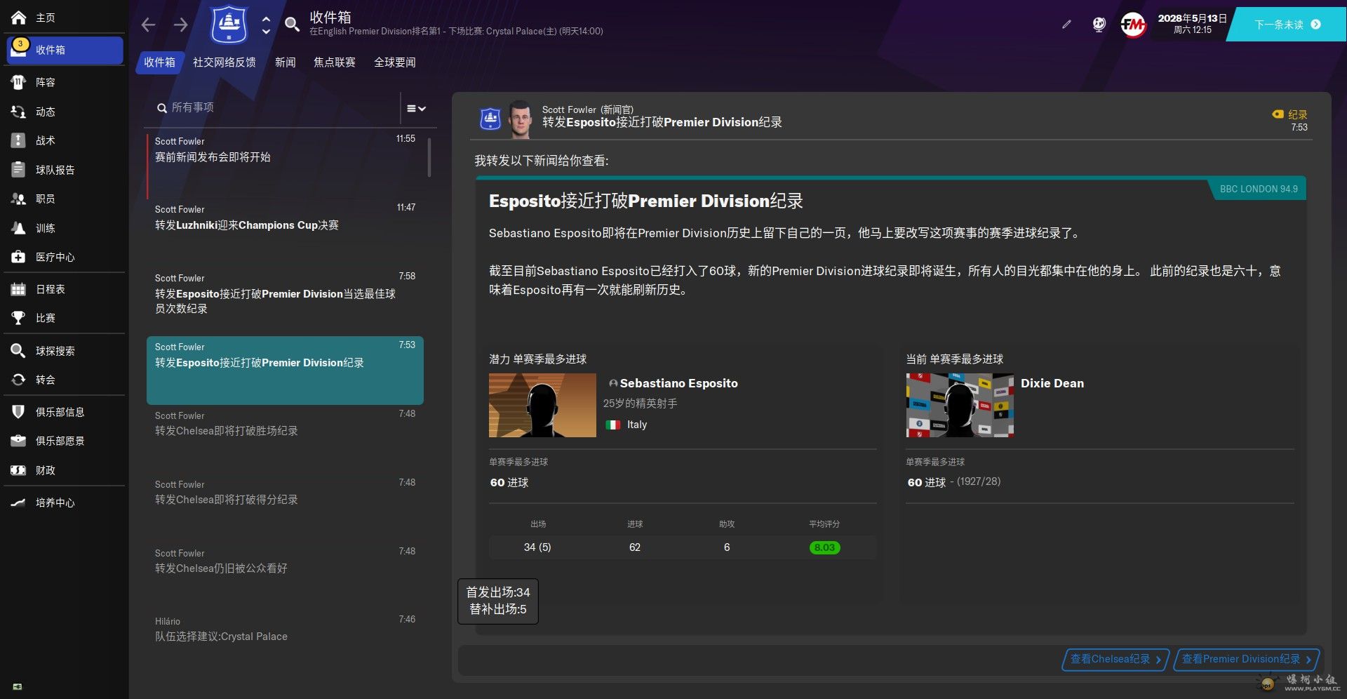
Task: Click Dixie Dean silhouette thumbnail
Action: 959,405
